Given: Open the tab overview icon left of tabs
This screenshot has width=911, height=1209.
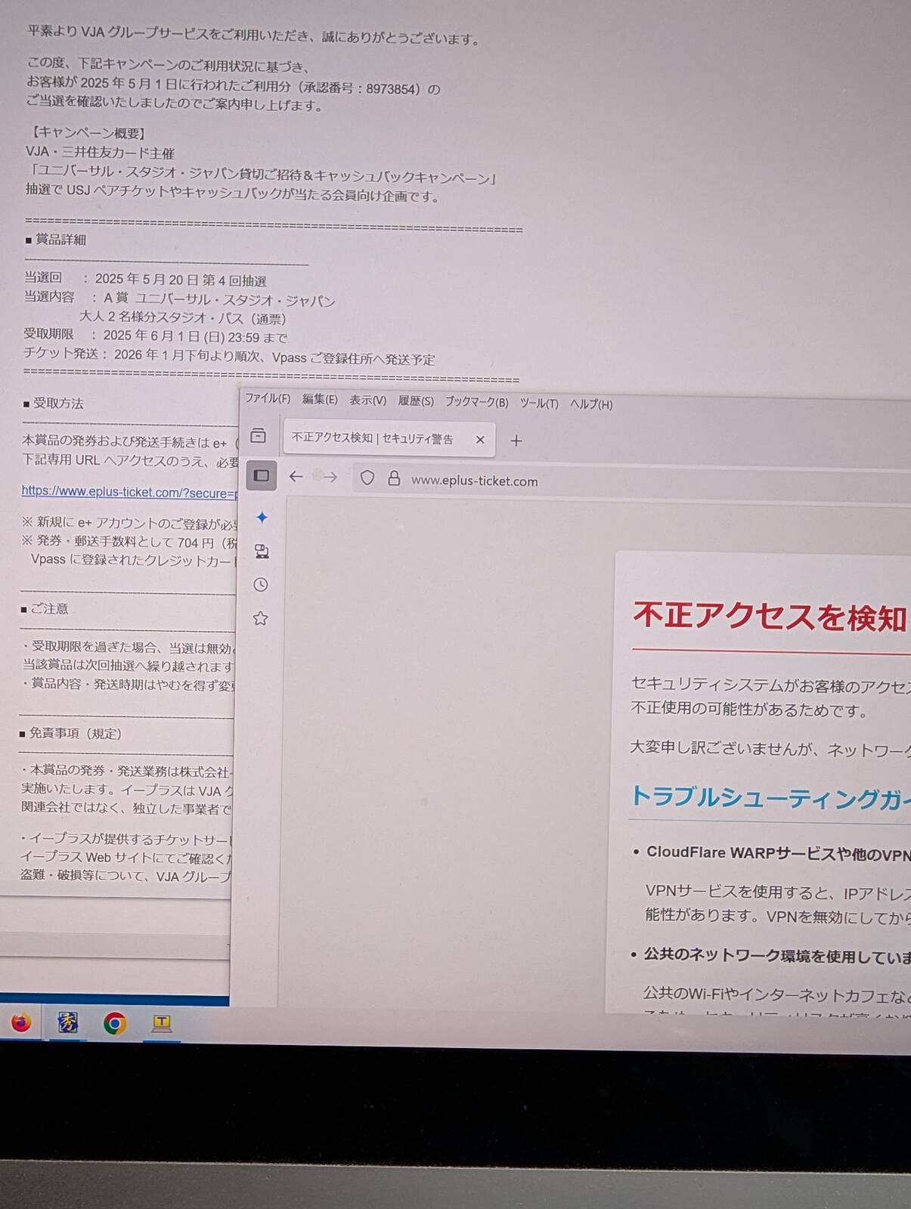Looking at the screenshot, I should (x=259, y=436).
